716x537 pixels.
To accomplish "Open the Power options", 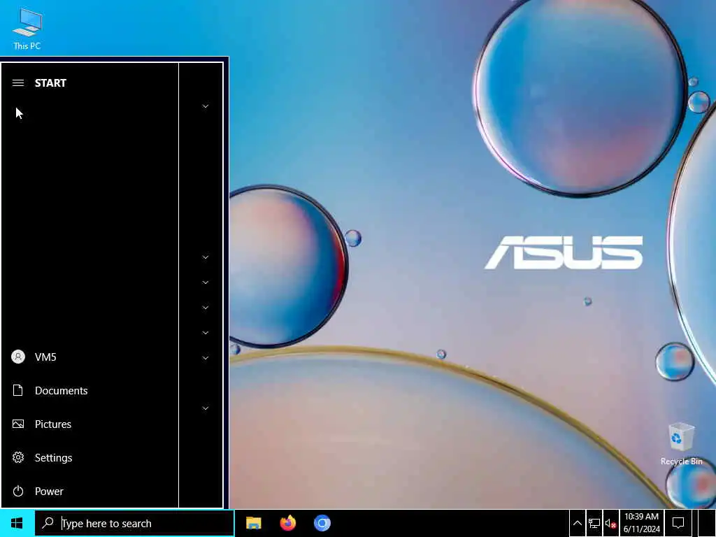I will (89, 491).
